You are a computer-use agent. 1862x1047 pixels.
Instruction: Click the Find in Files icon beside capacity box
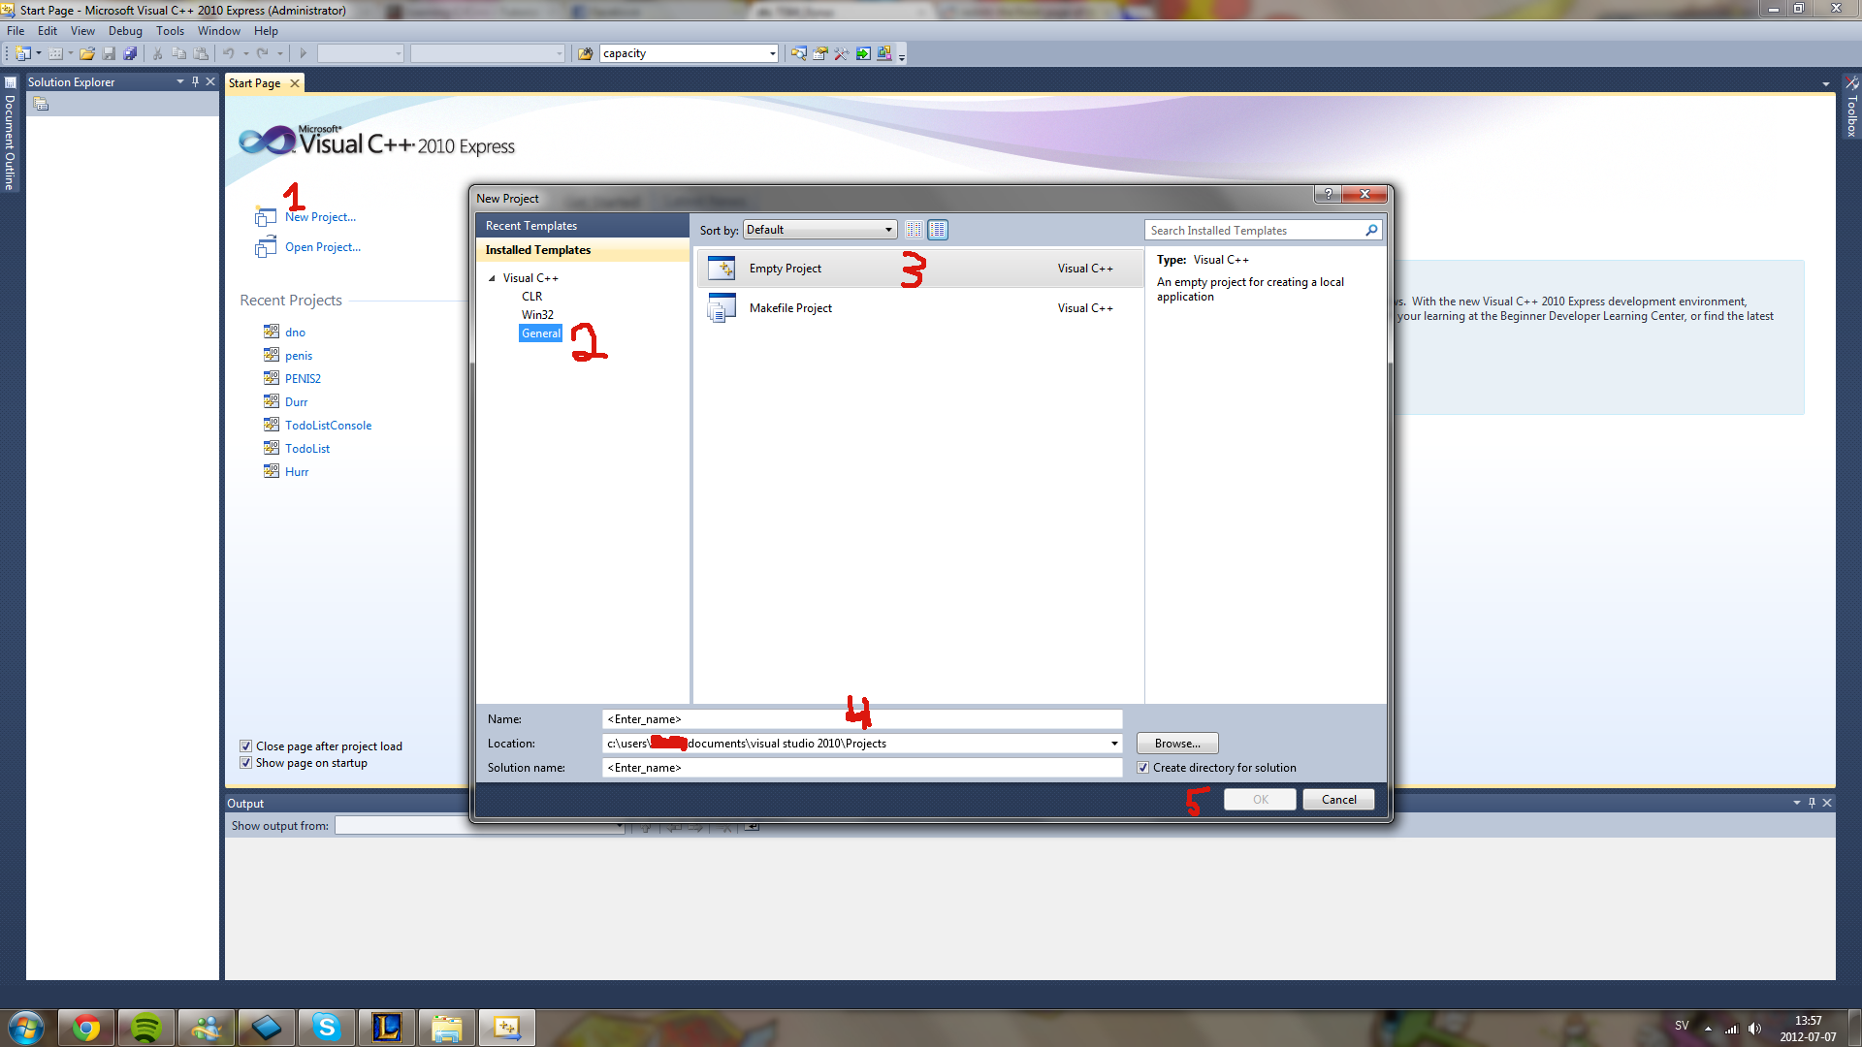coord(585,53)
